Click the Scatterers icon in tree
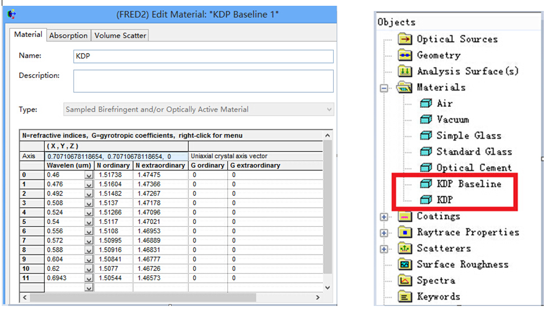The image size is (549, 310). (x=405, y=249)
